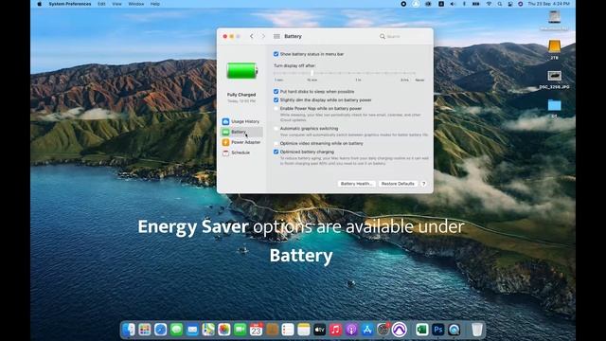Open FaceTime from the Dock
Viewport: 606px width, 341px height.
tap(240, 330)
